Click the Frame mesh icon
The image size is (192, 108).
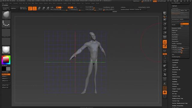(165, 61)
